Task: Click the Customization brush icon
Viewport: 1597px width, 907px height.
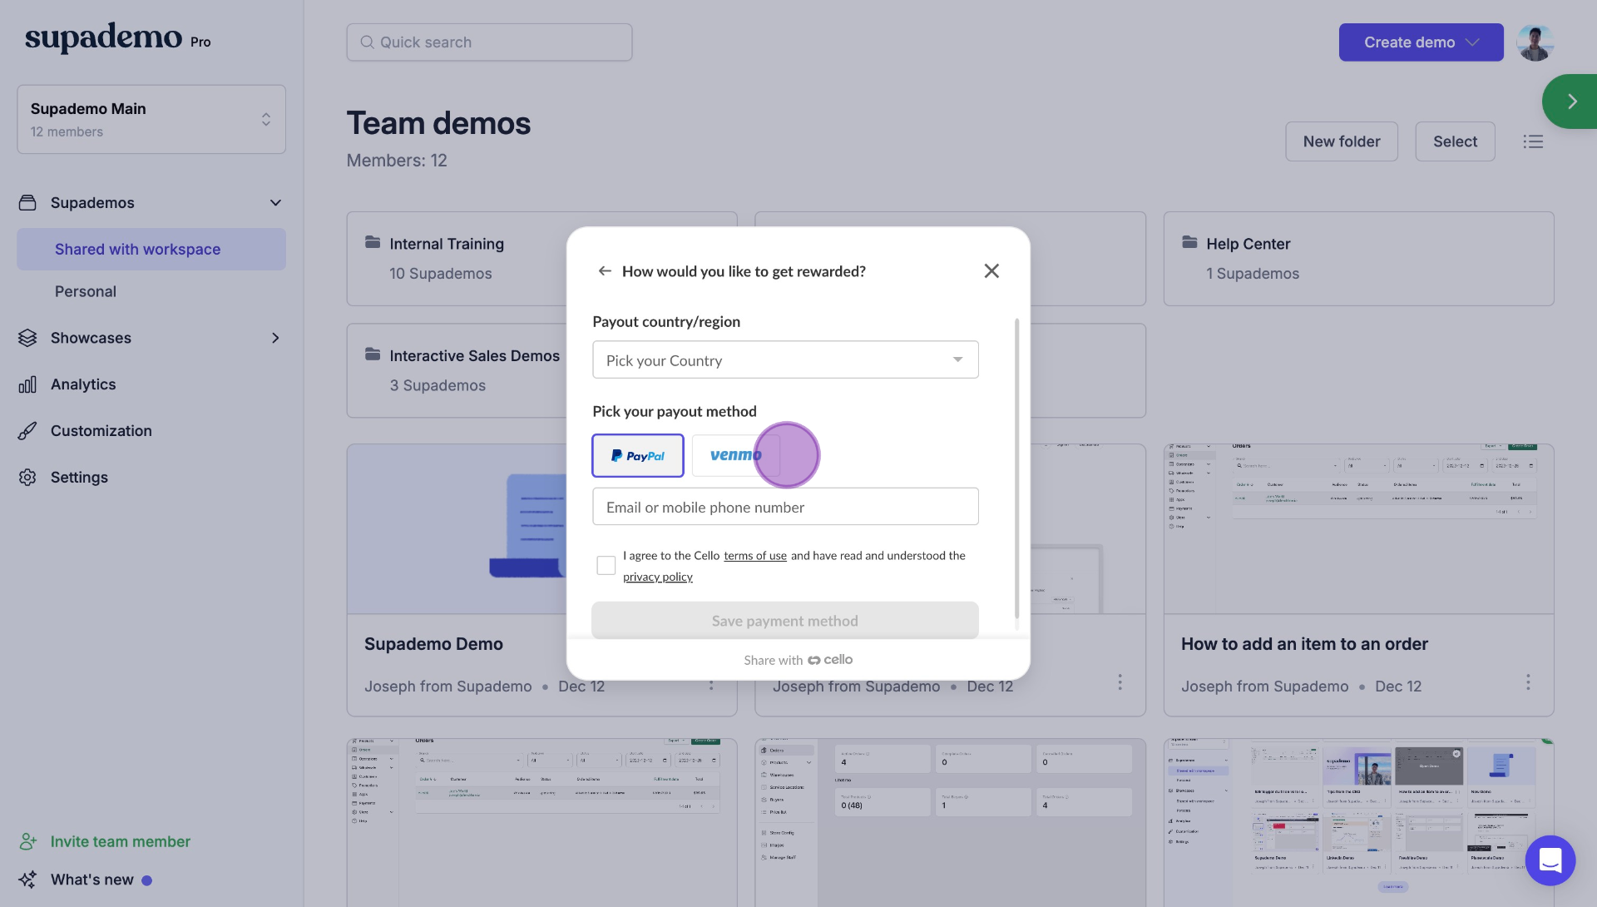Action: (27, 431)
